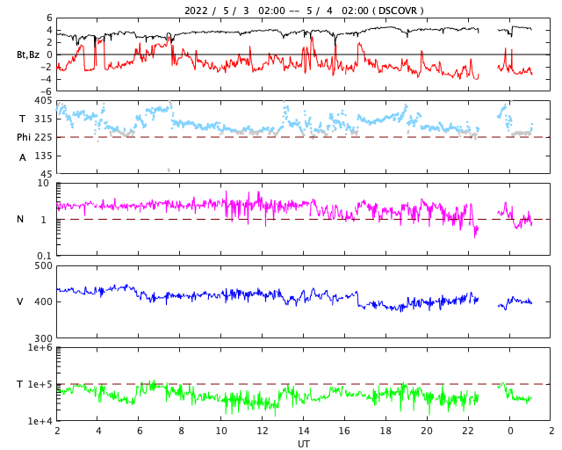The image size is (562, 450).
Task: Select the 300 tick on the V axis
Action: click(43, 338)
